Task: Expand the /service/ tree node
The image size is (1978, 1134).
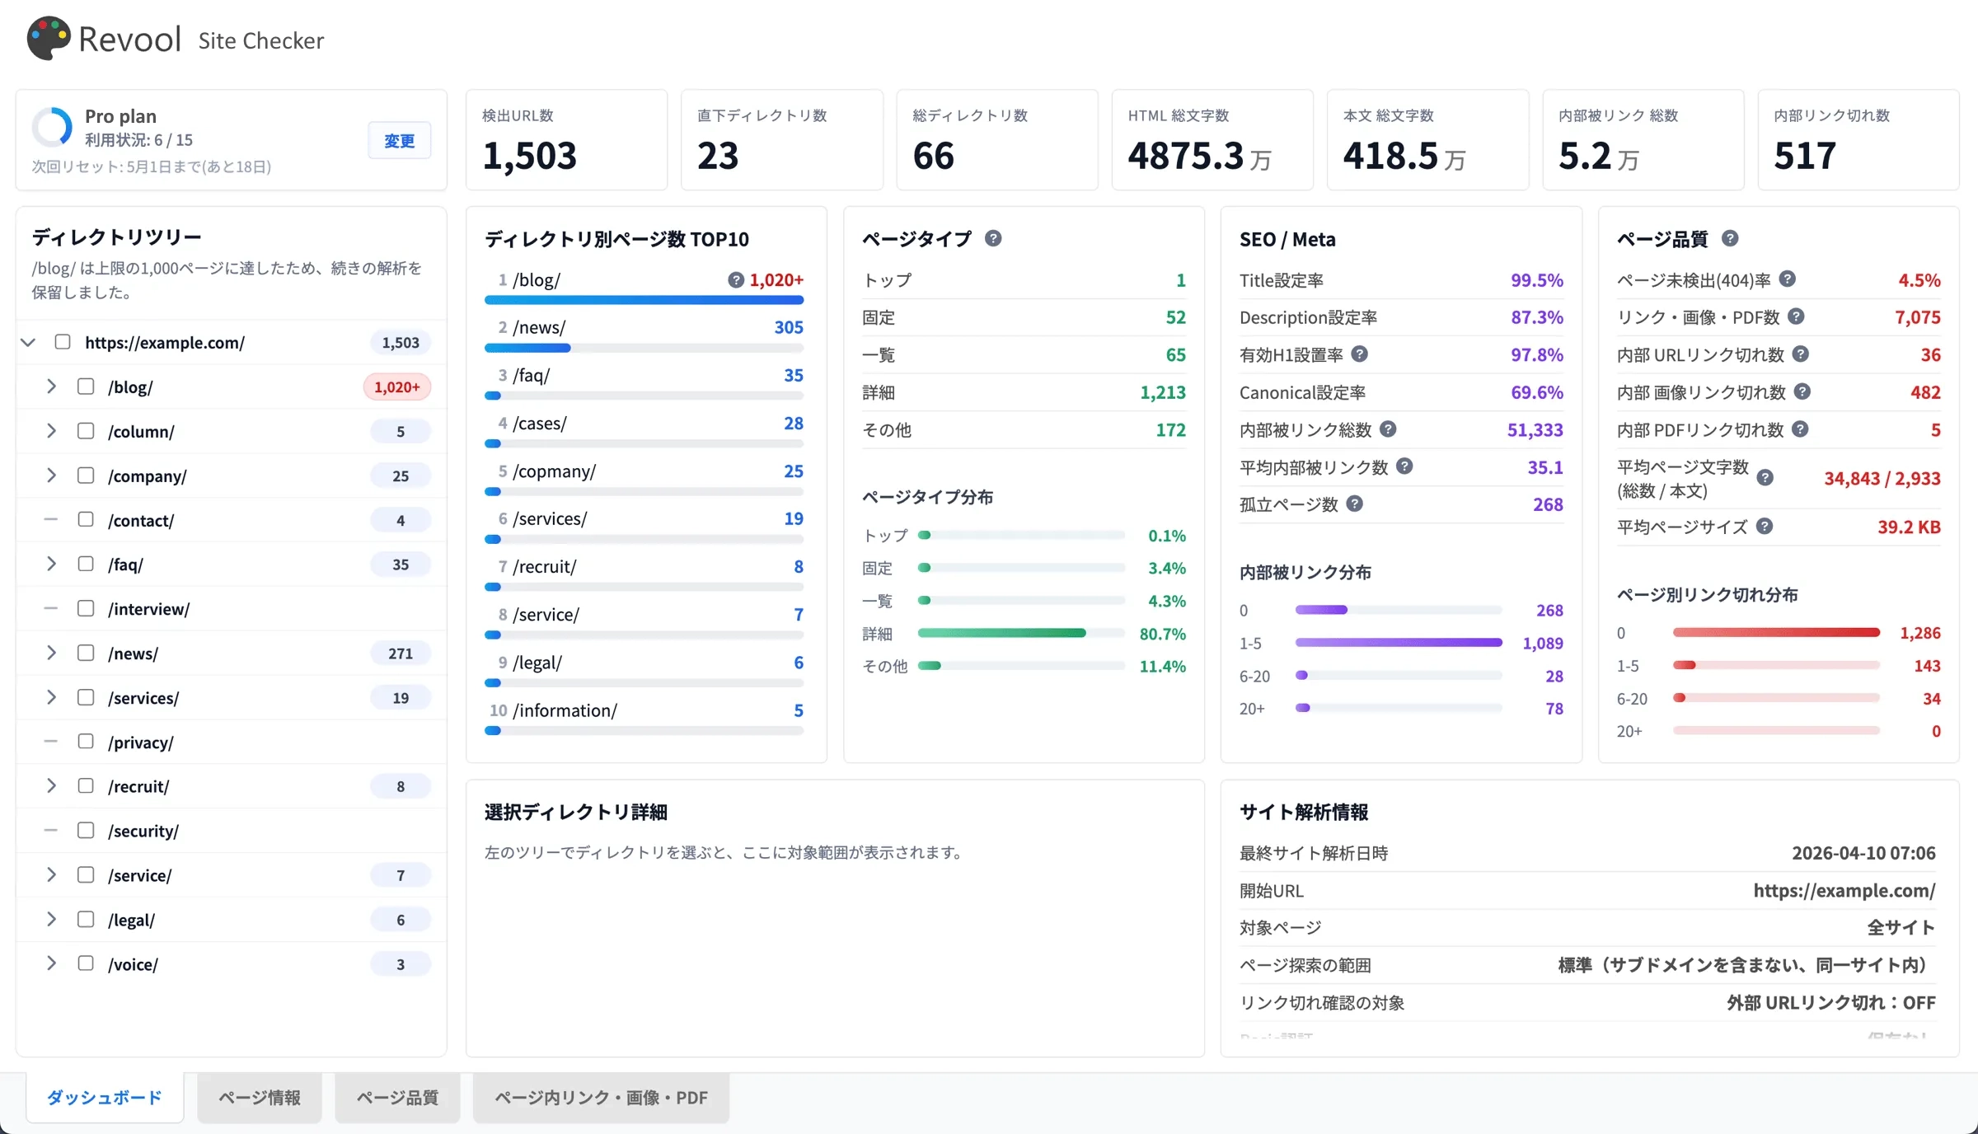Action: point(51,875)
